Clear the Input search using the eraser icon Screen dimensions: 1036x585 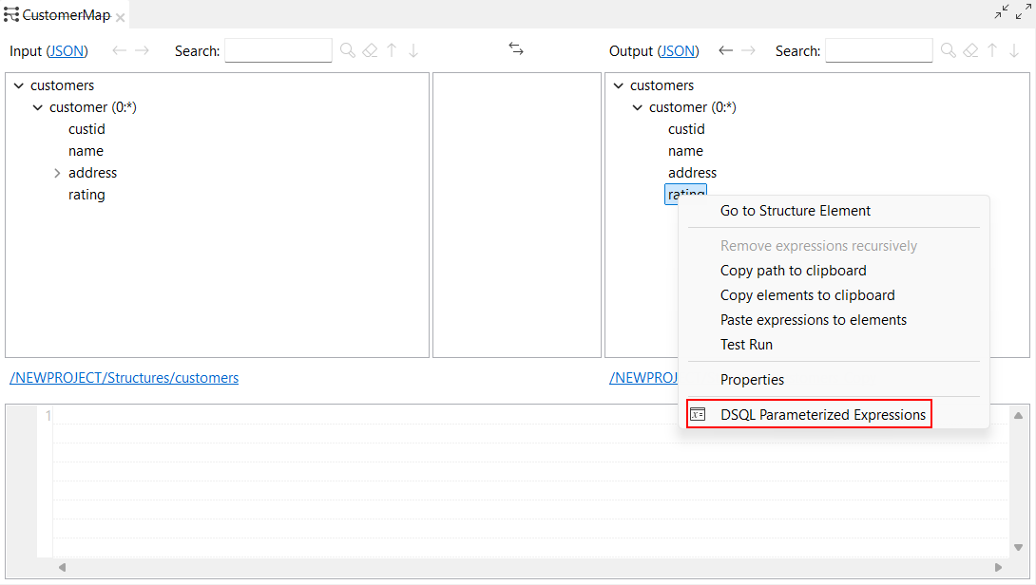[370, 50]
